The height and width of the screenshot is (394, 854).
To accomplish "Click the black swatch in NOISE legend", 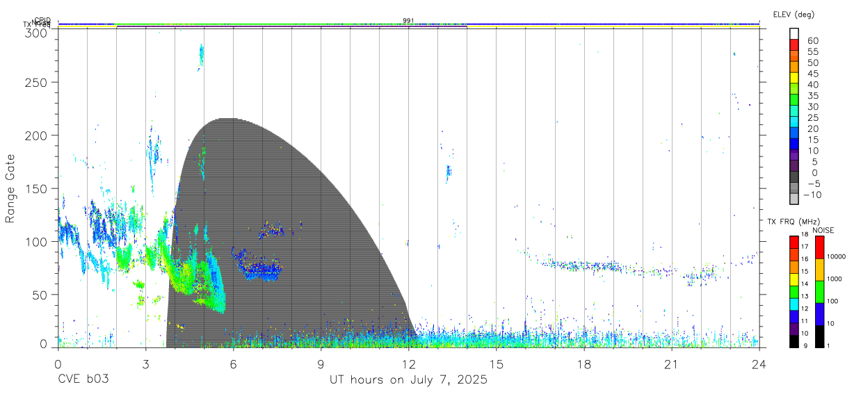I will point(819,336).
